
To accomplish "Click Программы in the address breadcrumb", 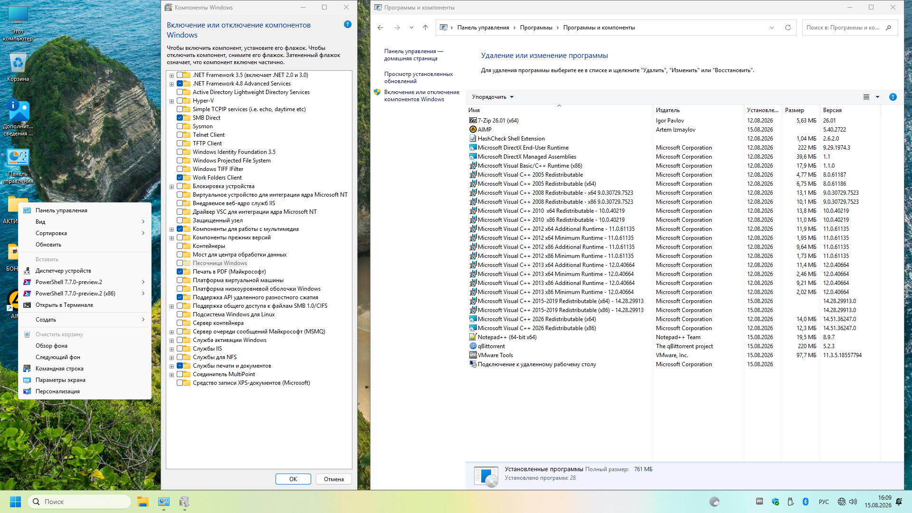I will [x=536, y=28].
